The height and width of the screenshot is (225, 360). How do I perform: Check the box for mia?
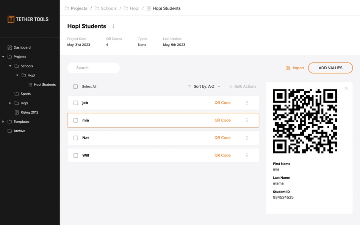[75, 120]
